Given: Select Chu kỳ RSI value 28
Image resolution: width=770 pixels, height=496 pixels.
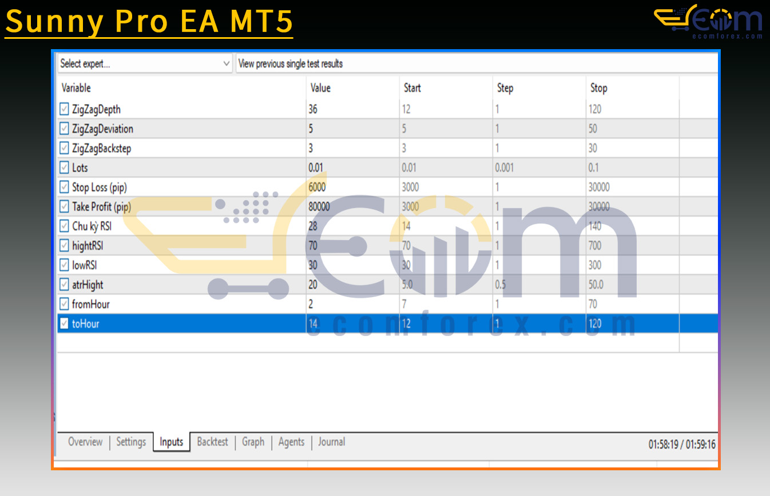Looking at the screenshot, I should pos(313,226).
